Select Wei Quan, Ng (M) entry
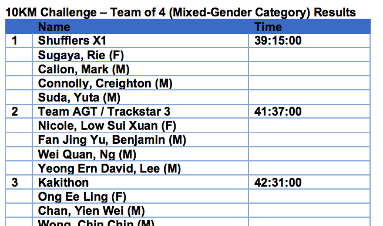The image size is (383, 226). click(x=87, y=154)
